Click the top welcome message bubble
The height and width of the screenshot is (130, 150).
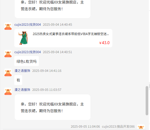[x=53, y=8]
